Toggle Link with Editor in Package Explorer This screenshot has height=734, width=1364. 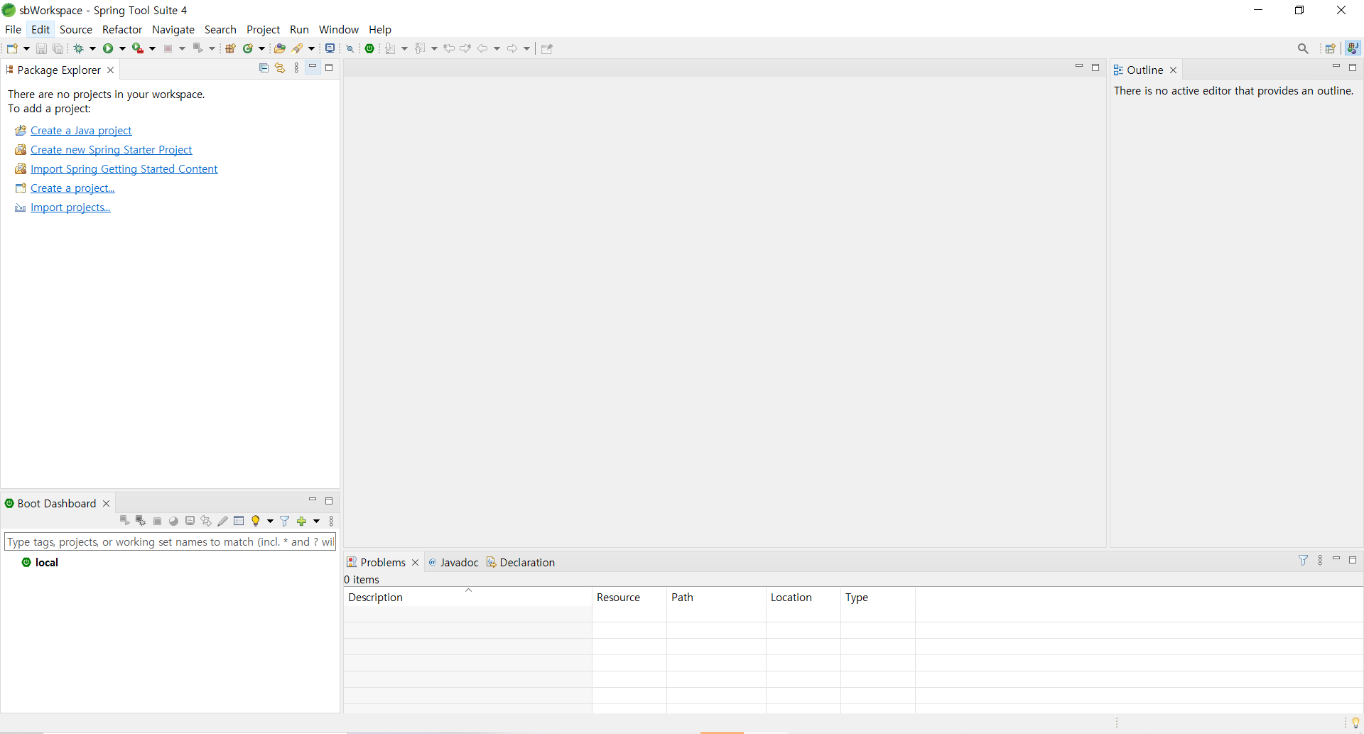click(280, 68)
